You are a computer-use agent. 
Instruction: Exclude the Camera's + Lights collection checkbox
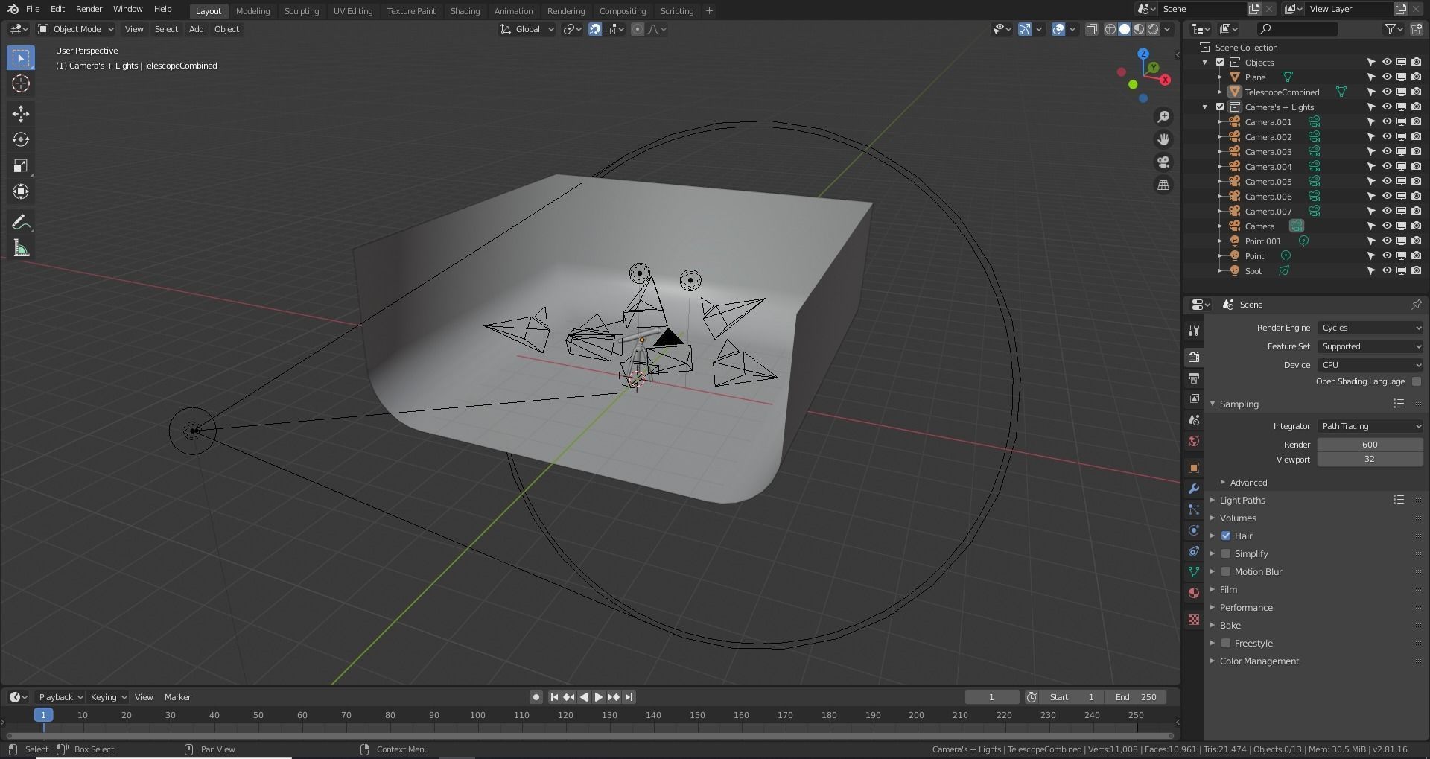[x=1220, y=107]
